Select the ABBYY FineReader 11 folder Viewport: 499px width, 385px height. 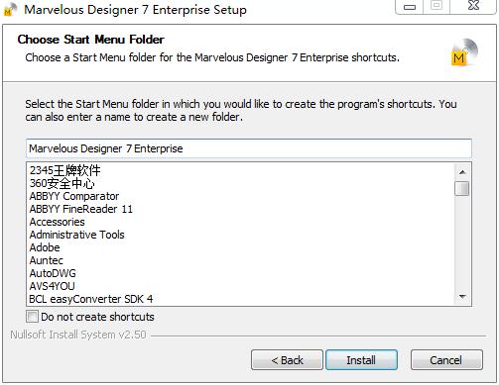pos(81,209)
